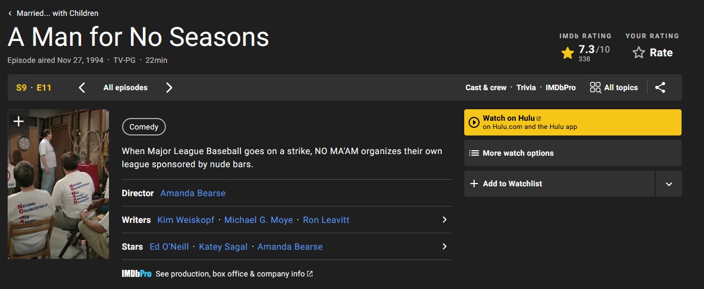This screenshot has height=289, width=704.
Task: Open the episode poster image
Action: 59,184
